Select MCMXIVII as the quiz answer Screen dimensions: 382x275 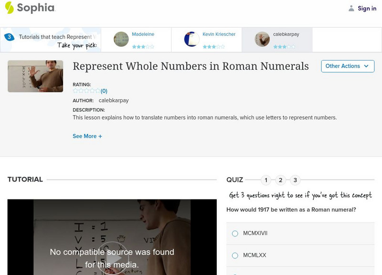tap(235, 234)
